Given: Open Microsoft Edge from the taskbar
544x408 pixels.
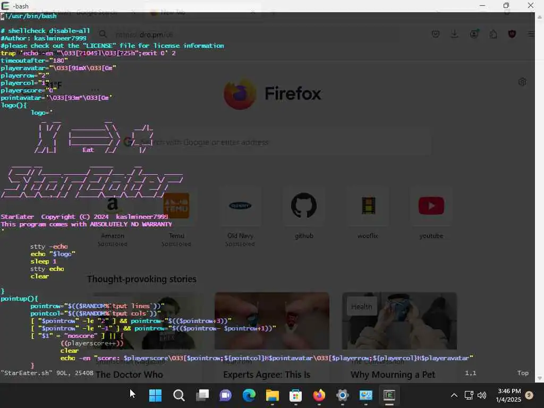Looking at the screenshot, I should pyautogui.click(x=249, y=395).
